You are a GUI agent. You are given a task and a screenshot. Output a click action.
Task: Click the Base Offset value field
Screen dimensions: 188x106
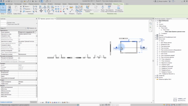27,36
